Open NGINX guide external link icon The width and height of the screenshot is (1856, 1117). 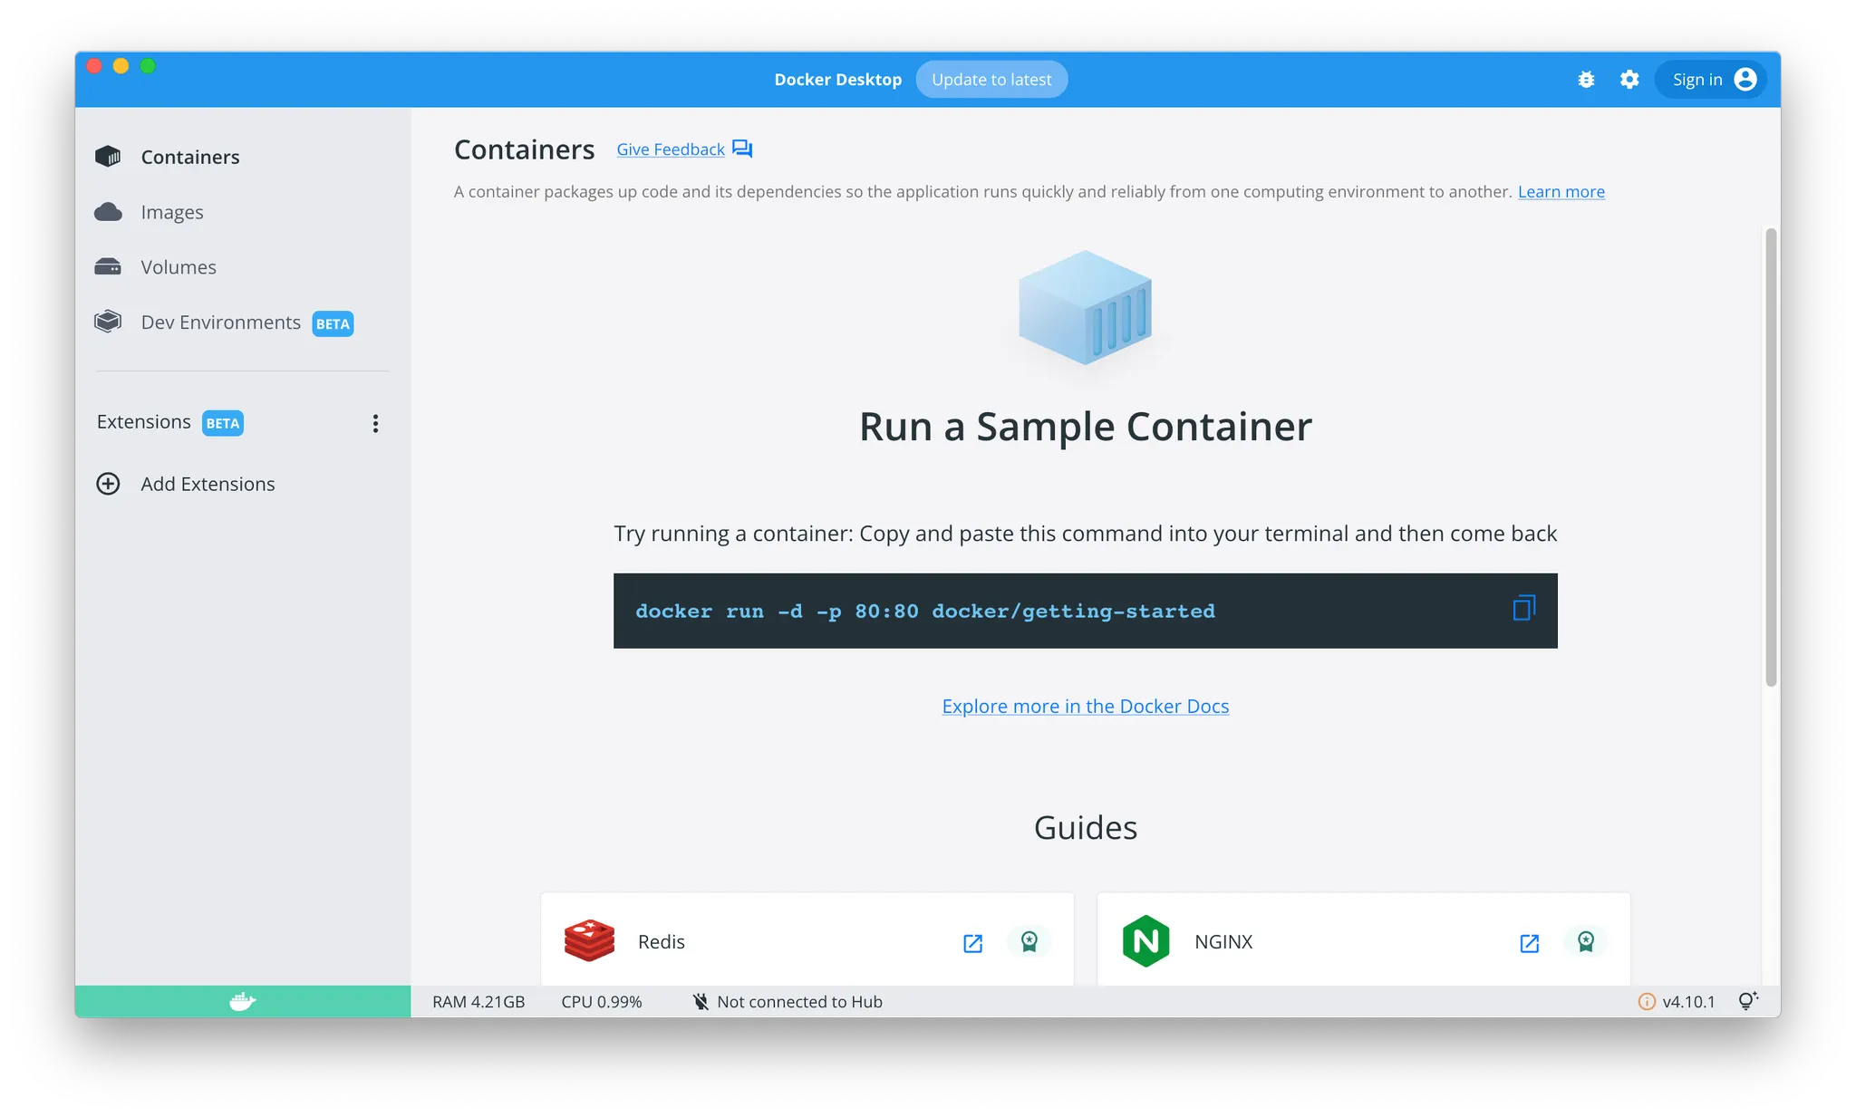click(x=1529, y=943)
